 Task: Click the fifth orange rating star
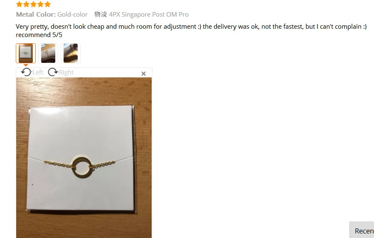[x=48, y=4]
